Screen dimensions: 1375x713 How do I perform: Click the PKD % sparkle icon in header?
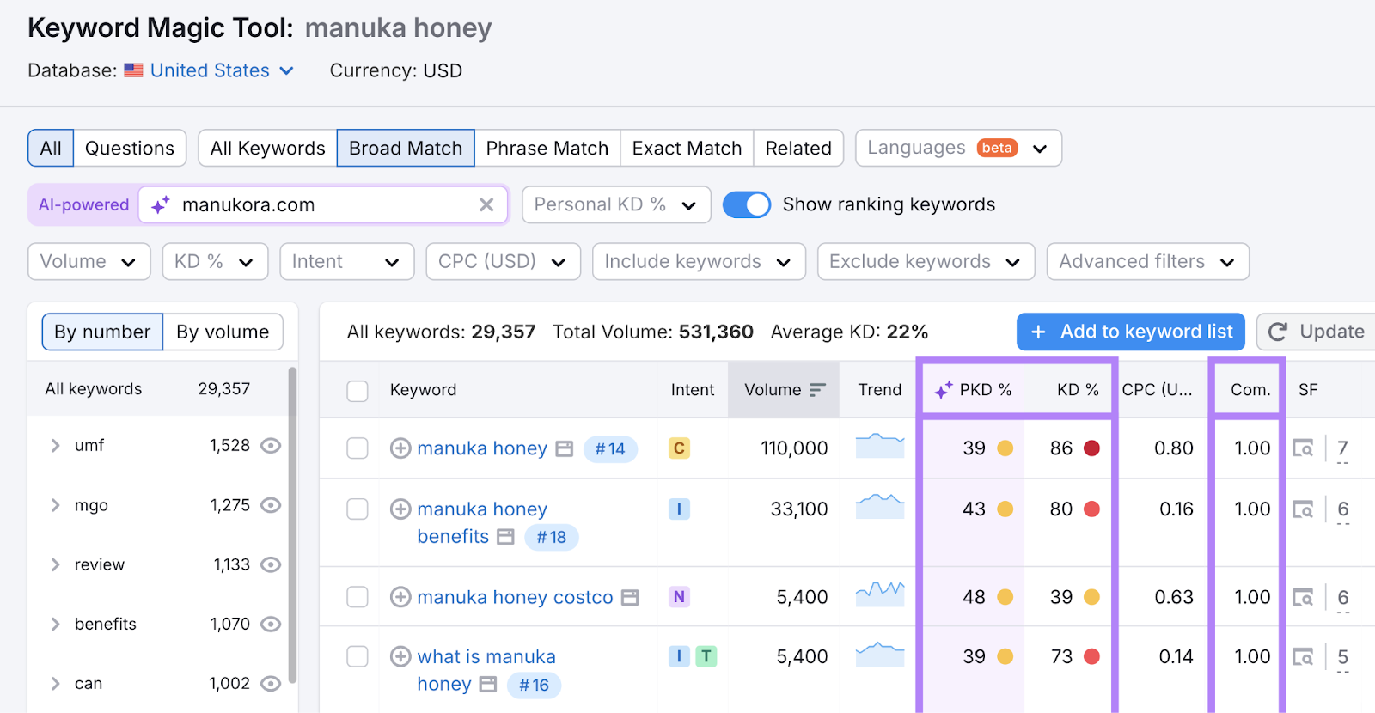pos(944,390)
